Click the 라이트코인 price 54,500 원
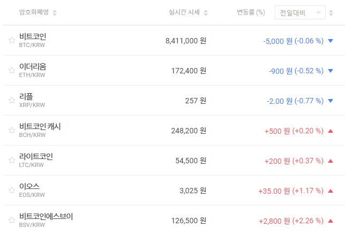 coord(190,160)
